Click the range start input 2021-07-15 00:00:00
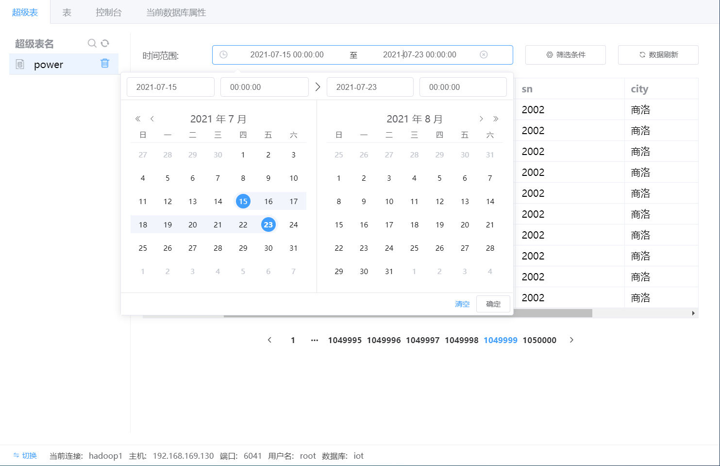The image size is (720, 466). 287,54
